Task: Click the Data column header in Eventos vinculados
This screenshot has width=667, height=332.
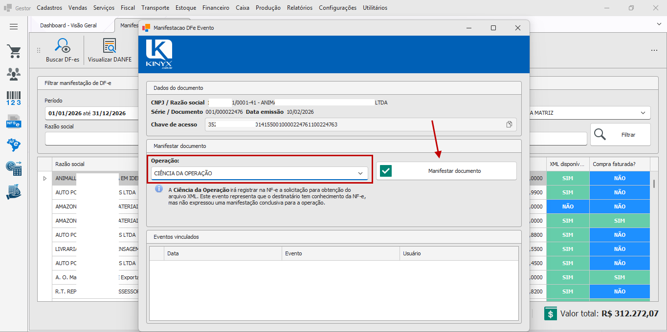Action: click(x=223, y=253)
